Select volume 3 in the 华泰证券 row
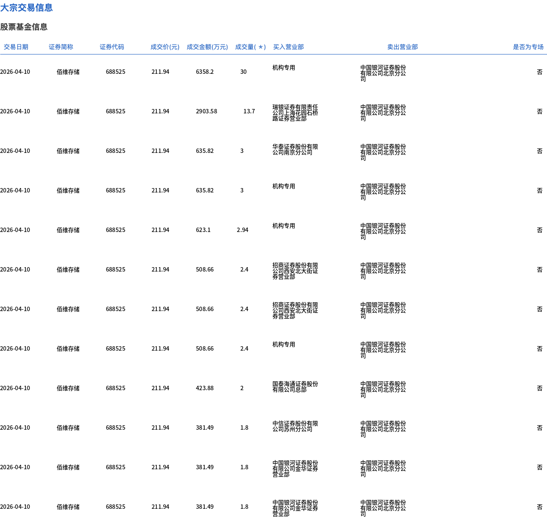Screen dimensions: 547x529 coord(242,151)
